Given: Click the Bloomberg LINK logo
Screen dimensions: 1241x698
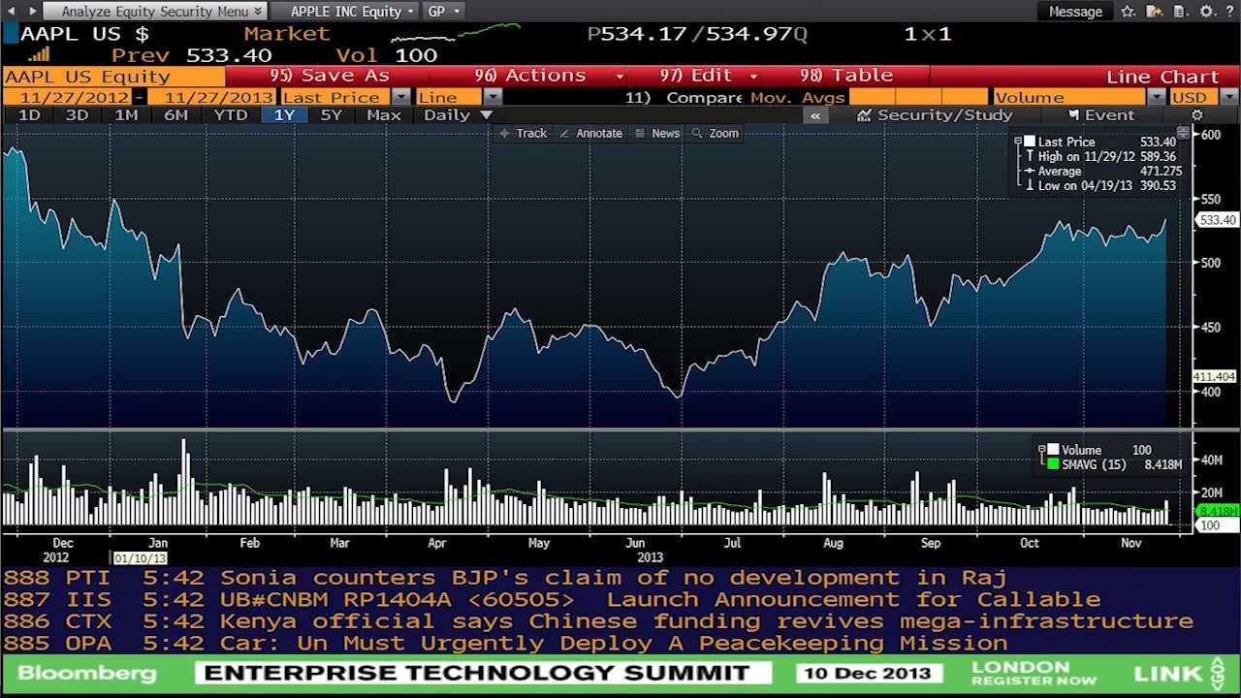Looking at the screenshot, I should point(1180,673).
